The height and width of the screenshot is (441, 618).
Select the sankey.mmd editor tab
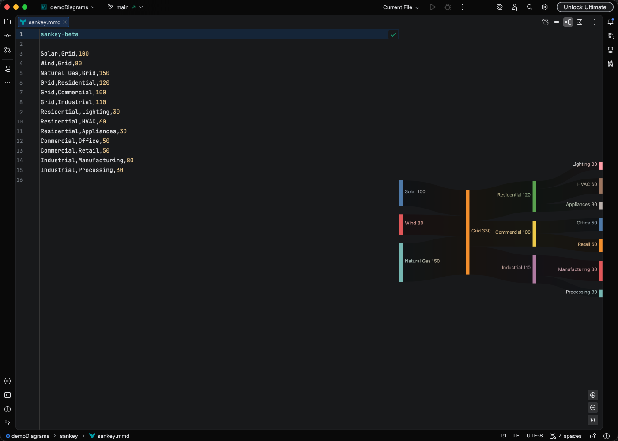coord(44,22)
